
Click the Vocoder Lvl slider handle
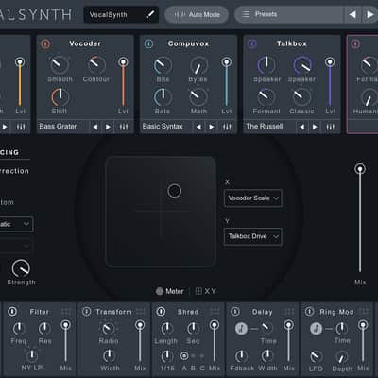[x=123, y=61]
